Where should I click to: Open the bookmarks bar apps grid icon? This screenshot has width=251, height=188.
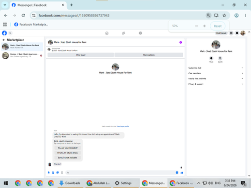5,25
